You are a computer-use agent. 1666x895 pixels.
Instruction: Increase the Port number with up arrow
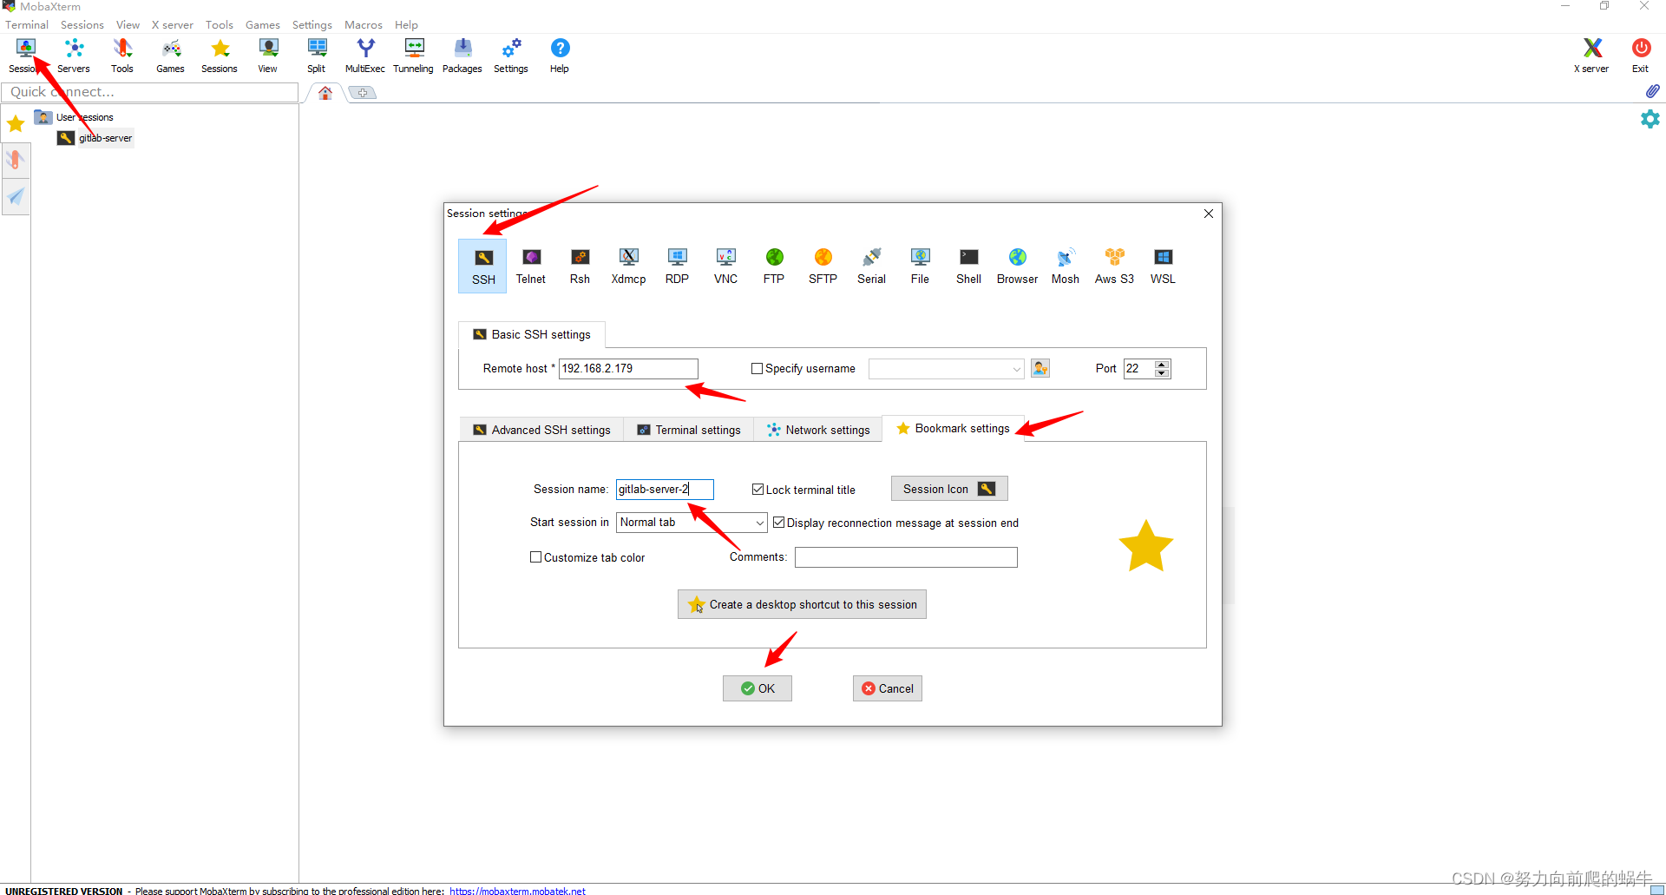pyautogui.click(x=1162, y=365)
